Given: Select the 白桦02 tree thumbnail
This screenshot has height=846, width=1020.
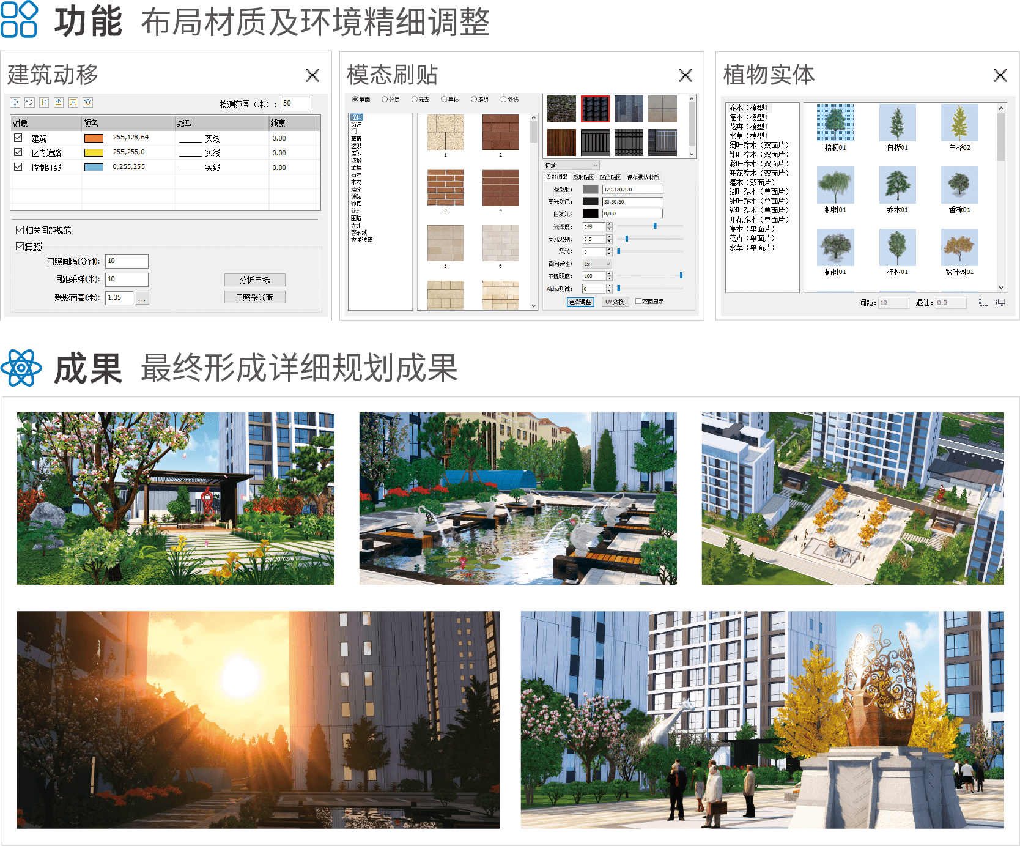Looking at the screenshot, I should [x=959, y=122].
